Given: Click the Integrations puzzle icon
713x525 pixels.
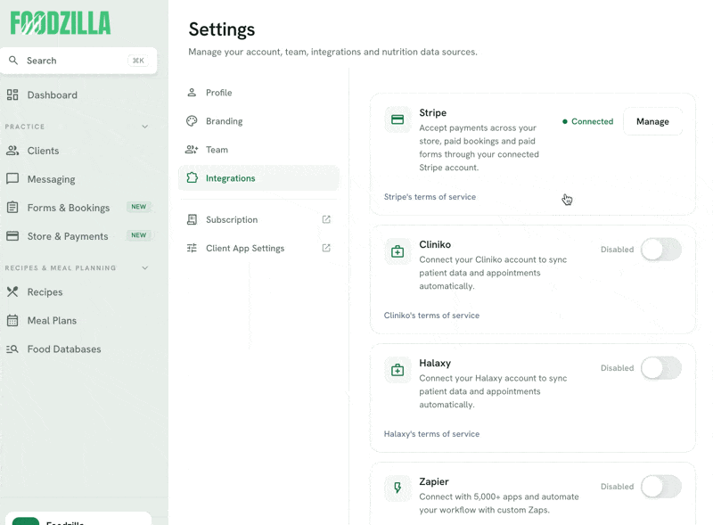Looking at the screenshot, I should [192, 178].
